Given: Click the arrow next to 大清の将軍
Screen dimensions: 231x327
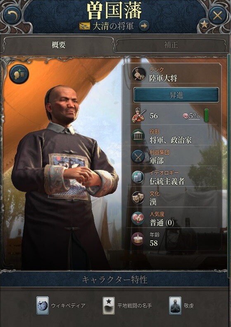Looking at the screenshot, I should [x=144, y=26].
